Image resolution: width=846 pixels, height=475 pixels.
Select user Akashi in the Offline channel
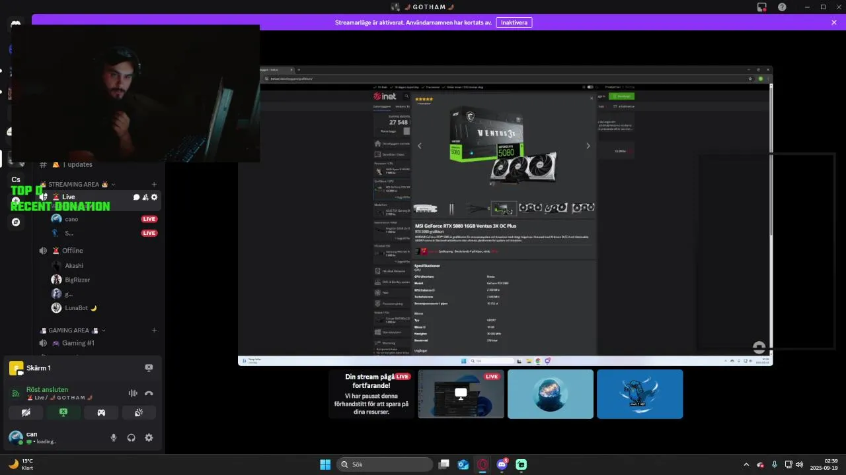(74, 265)
